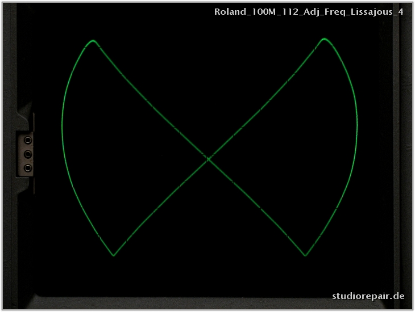Click the top jack socket on left bezel
Screen dimensions: 415x312
(28, 140)
